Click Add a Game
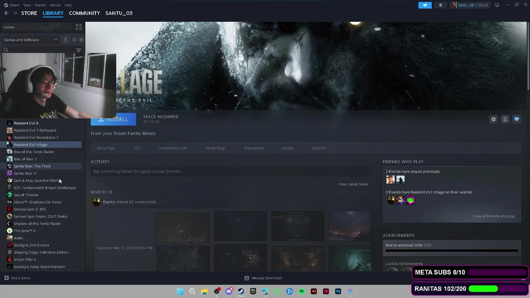This screenshot has height=298, width=530. click(17, 278)
